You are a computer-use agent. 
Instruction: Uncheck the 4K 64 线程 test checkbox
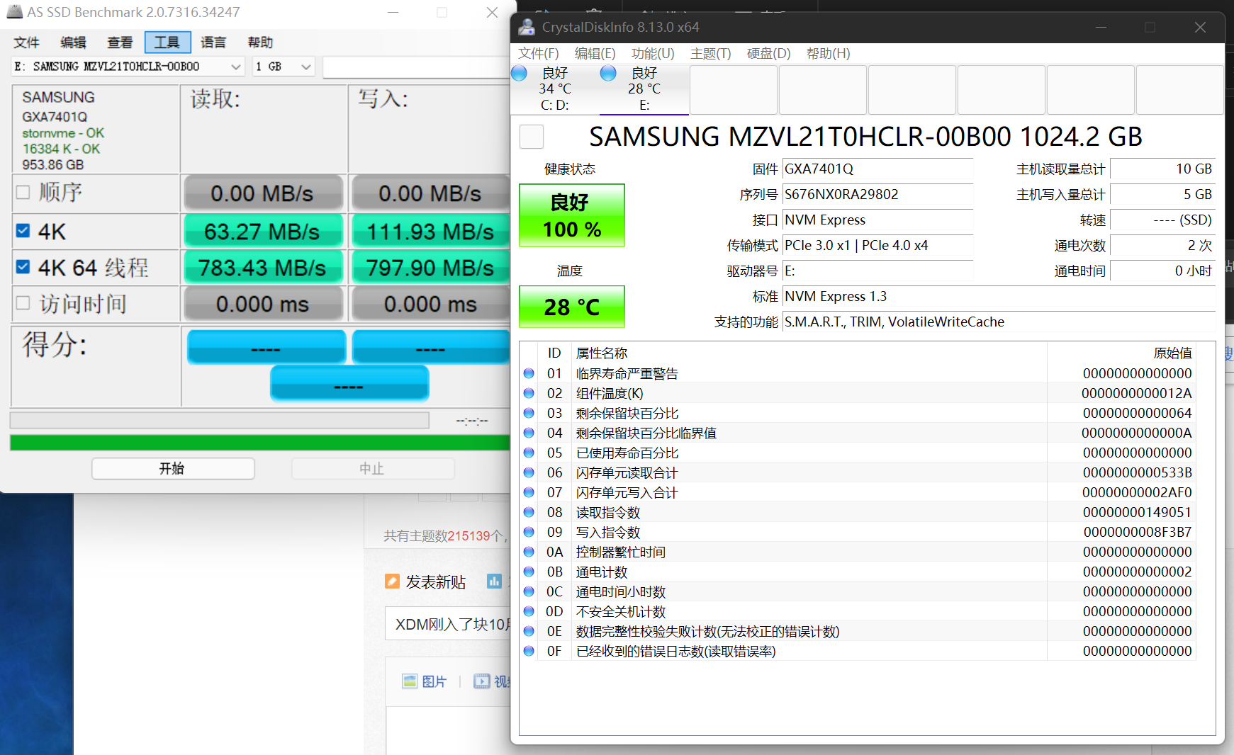click(23, 267)
